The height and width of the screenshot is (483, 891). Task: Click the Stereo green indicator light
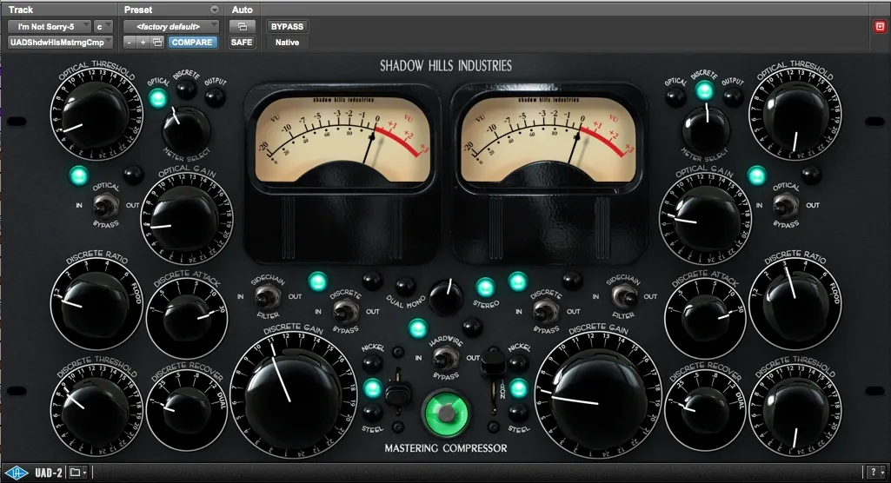click(485, 288)
